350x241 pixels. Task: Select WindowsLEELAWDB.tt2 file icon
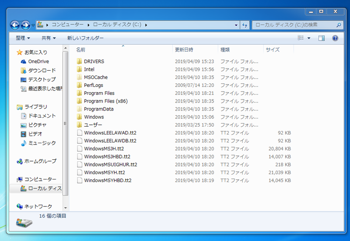pyautogui.click(x=80, y=141)
